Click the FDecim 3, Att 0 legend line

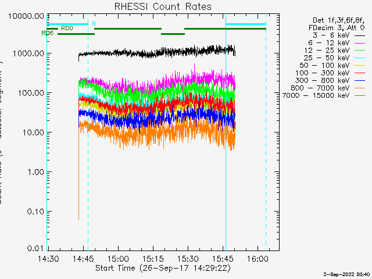(x=337, y=28)
